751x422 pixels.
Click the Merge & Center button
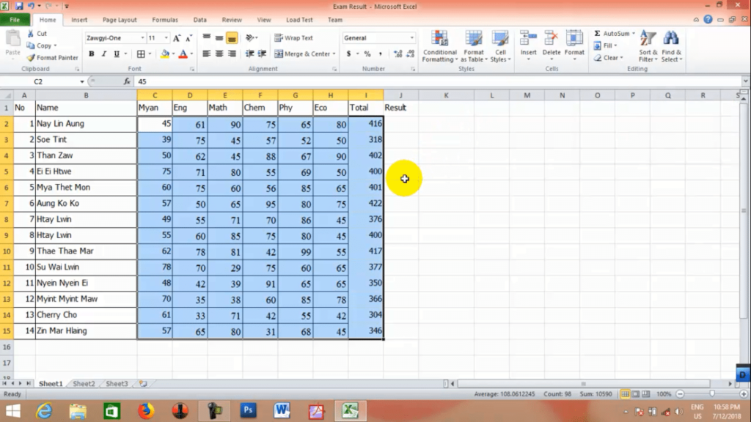point(301,54)
